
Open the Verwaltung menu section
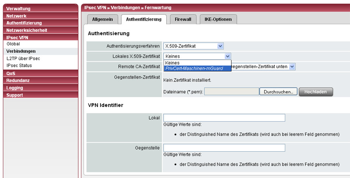18,9
